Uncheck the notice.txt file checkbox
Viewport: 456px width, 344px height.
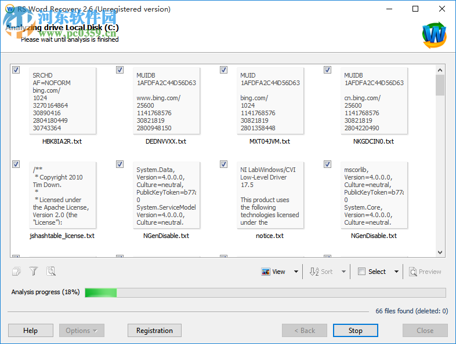point(223,164)
